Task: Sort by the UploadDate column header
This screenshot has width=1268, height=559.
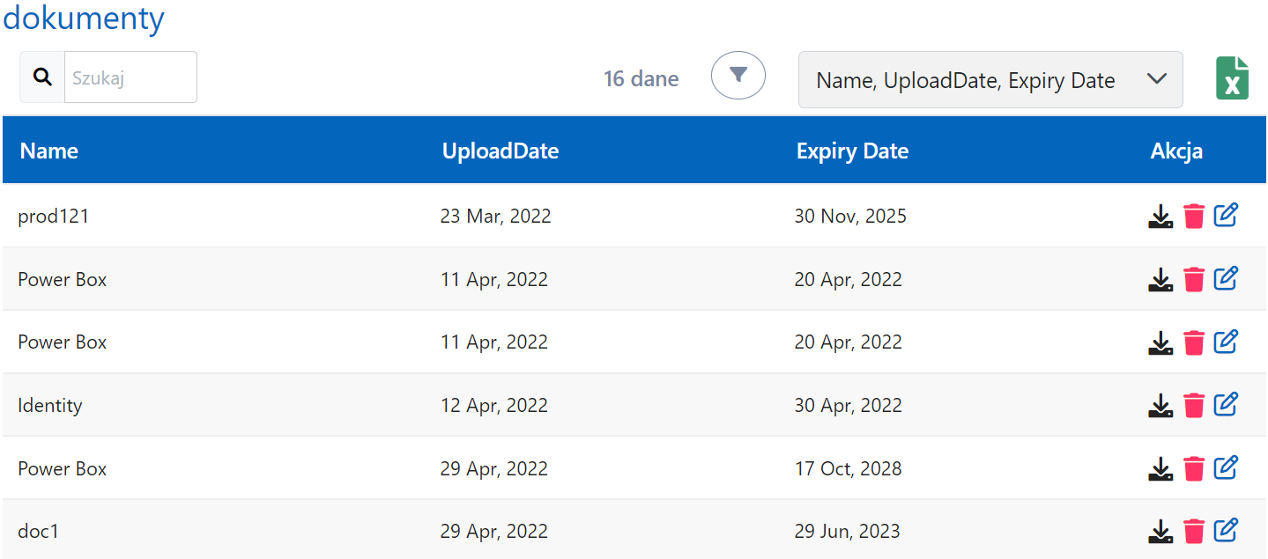Action: pyautogui.click(x=501, y=151)
